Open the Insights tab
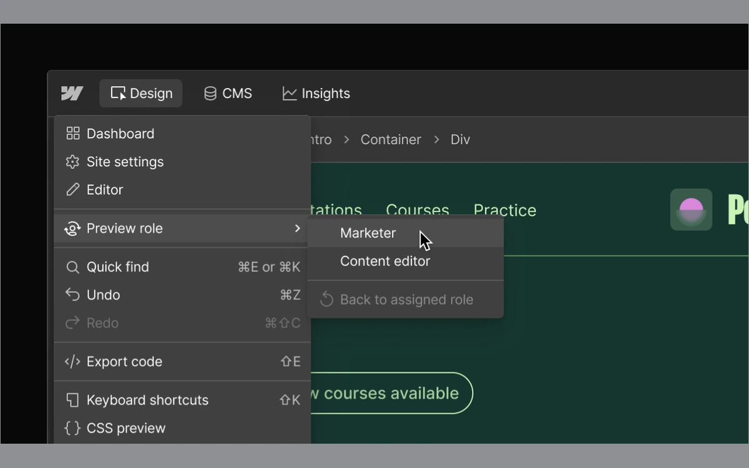Screen dimensions: 749x468 tap(316, 94)
